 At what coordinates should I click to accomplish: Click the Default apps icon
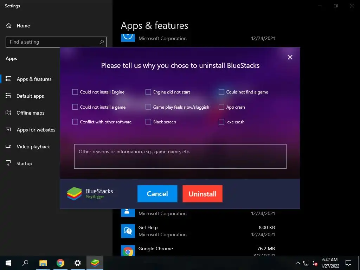[x=8, y=96]
